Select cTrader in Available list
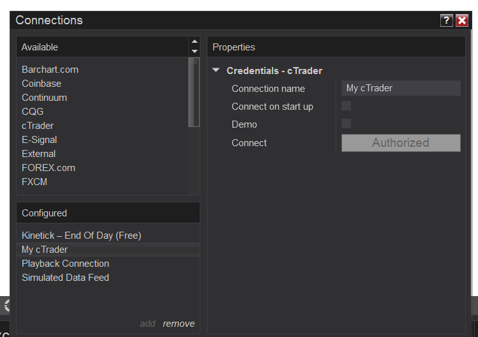 [38, 126]
